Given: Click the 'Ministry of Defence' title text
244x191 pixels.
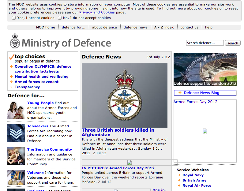Looking at the screenshot, I should (66, 43).
